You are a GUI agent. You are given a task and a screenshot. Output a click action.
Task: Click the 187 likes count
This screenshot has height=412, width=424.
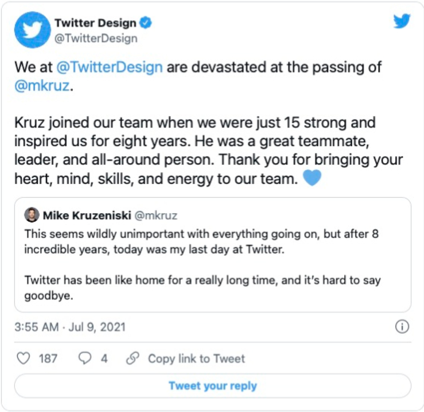(48, 358)
